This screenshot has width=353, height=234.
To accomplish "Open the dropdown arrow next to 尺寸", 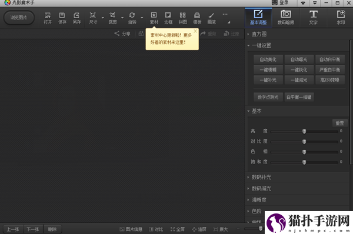I will pos(102,18).
